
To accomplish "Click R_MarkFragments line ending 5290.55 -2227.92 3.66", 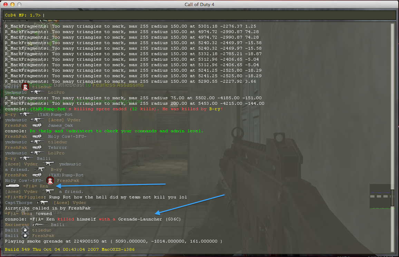I will coord(130,81).
